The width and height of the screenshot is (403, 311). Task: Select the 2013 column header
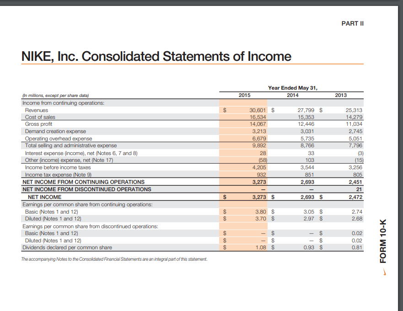point(342,95)
